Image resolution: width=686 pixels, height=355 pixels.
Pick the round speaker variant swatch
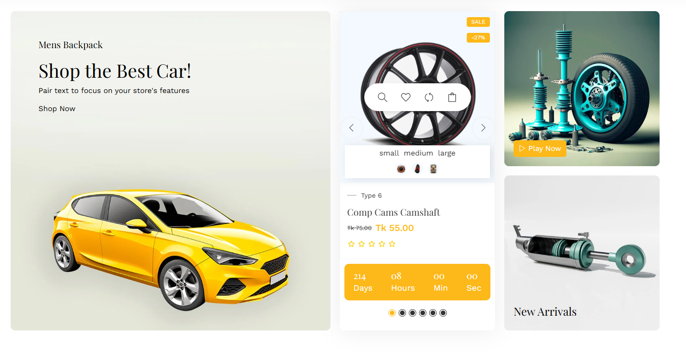click(401, 169)
